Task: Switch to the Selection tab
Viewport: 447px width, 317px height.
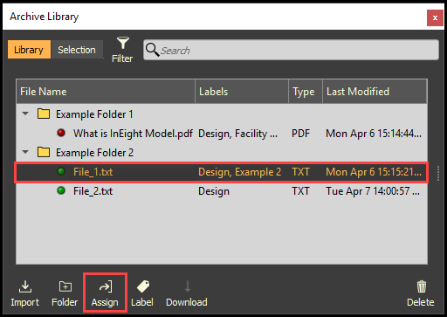Action: point(77,50)
